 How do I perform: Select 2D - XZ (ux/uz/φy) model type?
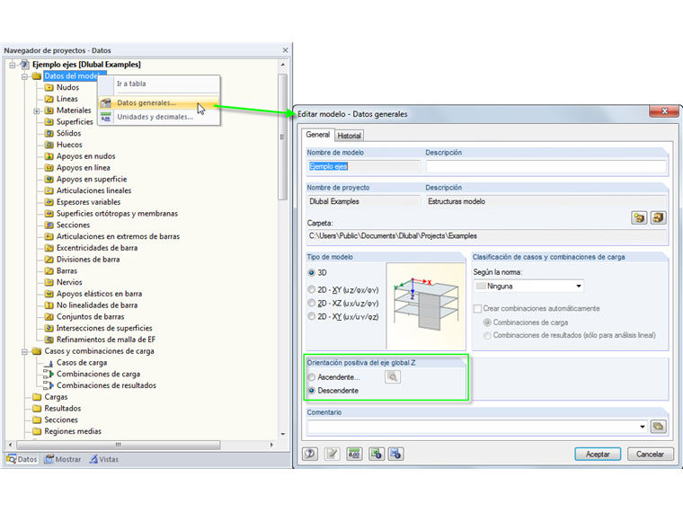(x=312, y=303)
